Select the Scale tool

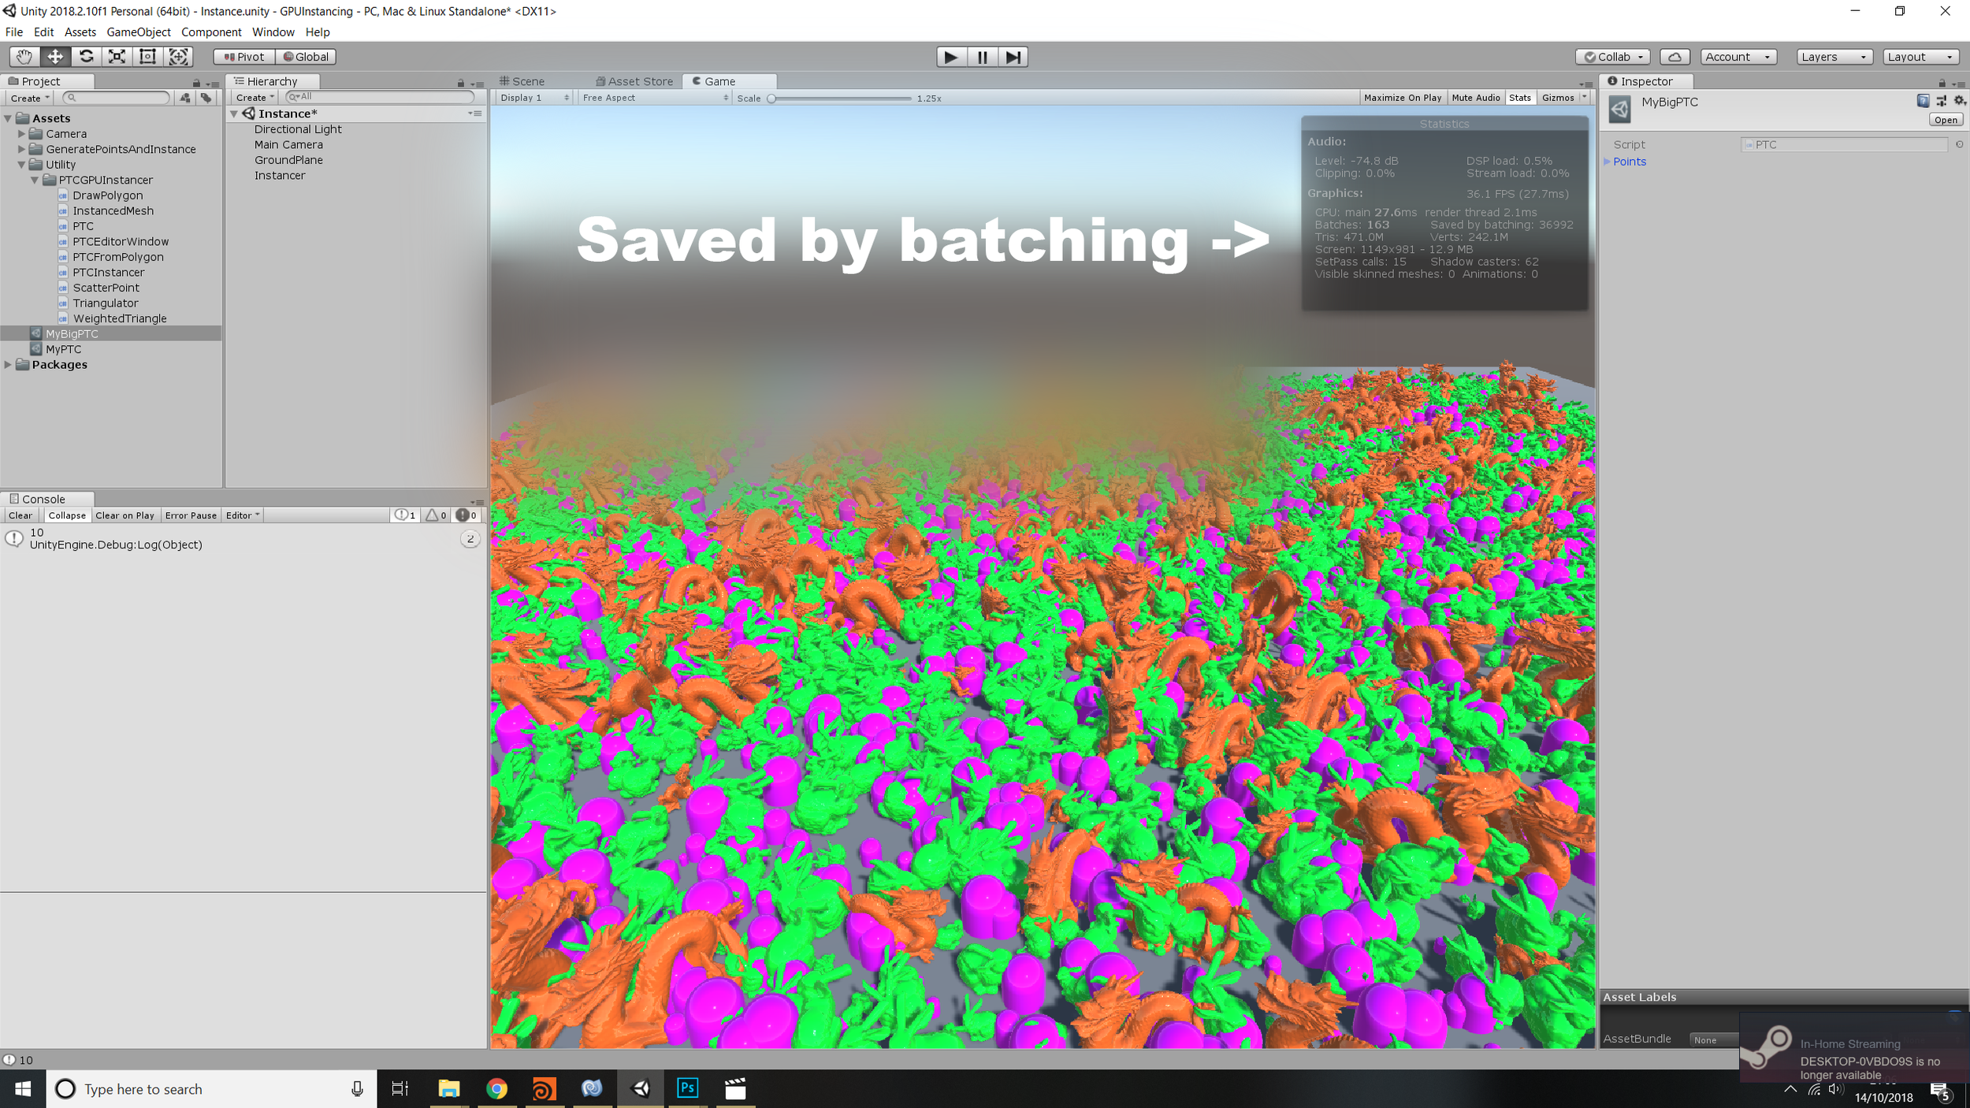click(x=117, y=57)
